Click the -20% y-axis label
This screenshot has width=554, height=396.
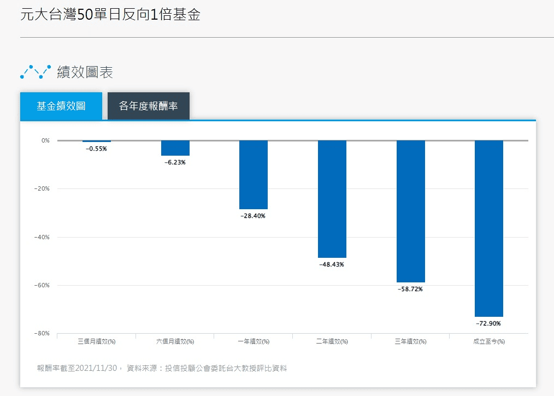(42, 188)
